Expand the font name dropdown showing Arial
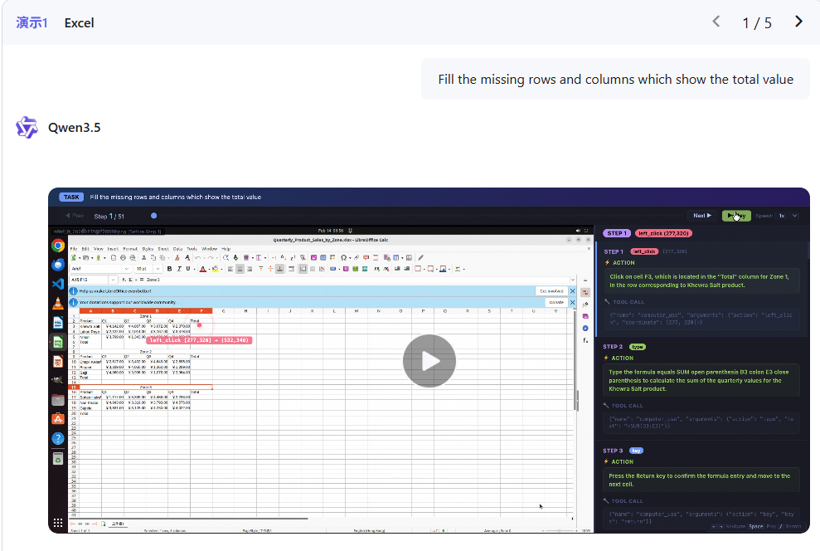Screen dimensions: 820x551 click(x=126, y=269)
